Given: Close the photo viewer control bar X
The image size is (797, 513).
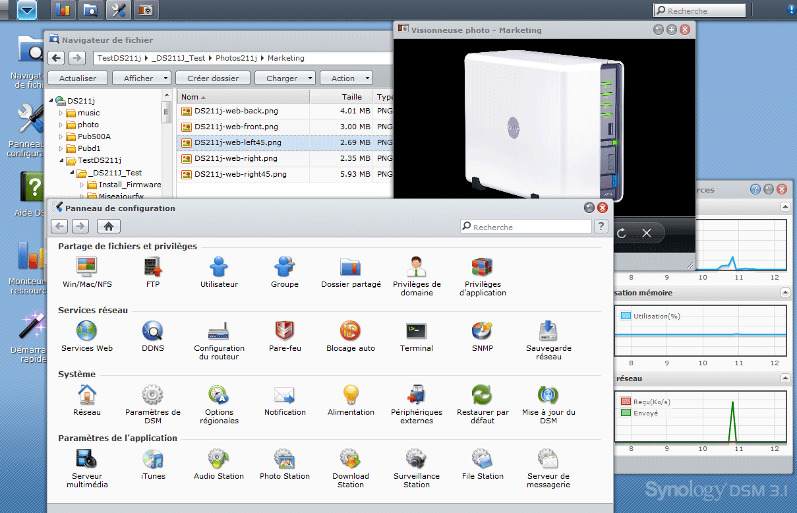Looking at the screenshot, I should 647,233.
